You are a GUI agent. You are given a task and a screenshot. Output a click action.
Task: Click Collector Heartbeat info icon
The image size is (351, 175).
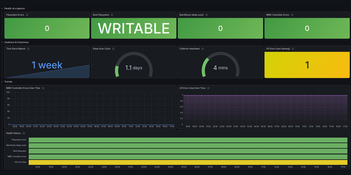[203, 49]
